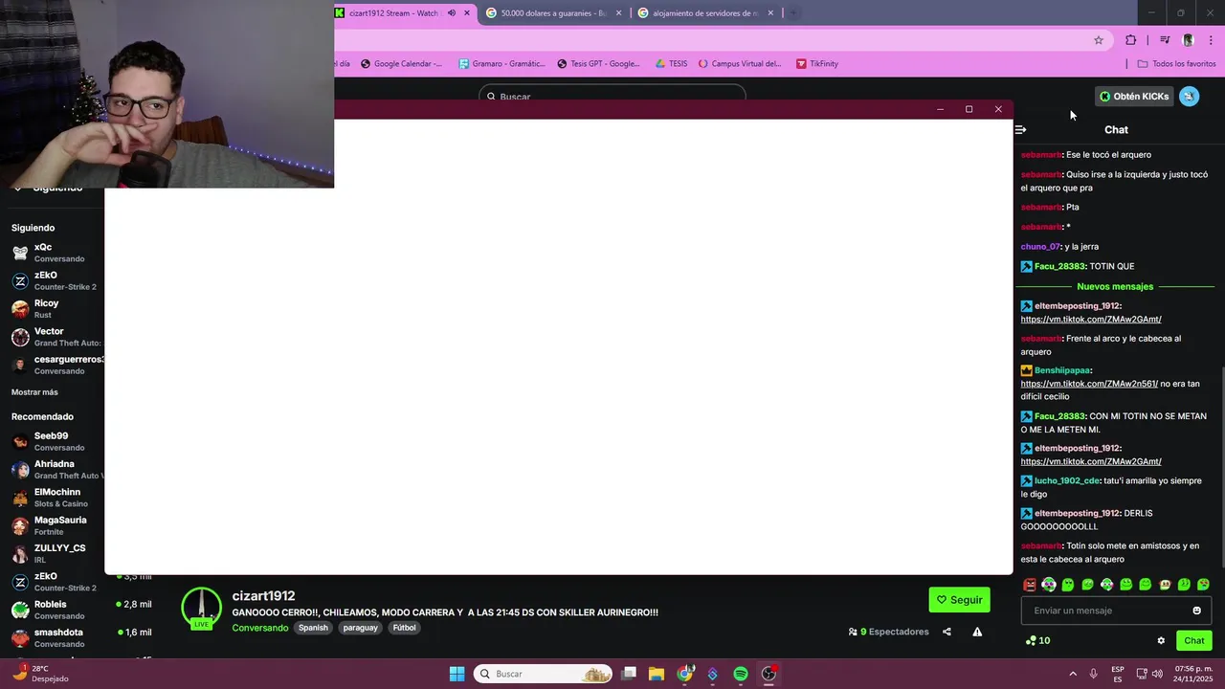
Task: Follow the channel with Seguir button
Action: 959,600
